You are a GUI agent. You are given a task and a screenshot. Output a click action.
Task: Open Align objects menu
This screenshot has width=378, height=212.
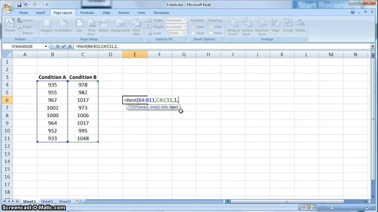click(x=276, y=26)
